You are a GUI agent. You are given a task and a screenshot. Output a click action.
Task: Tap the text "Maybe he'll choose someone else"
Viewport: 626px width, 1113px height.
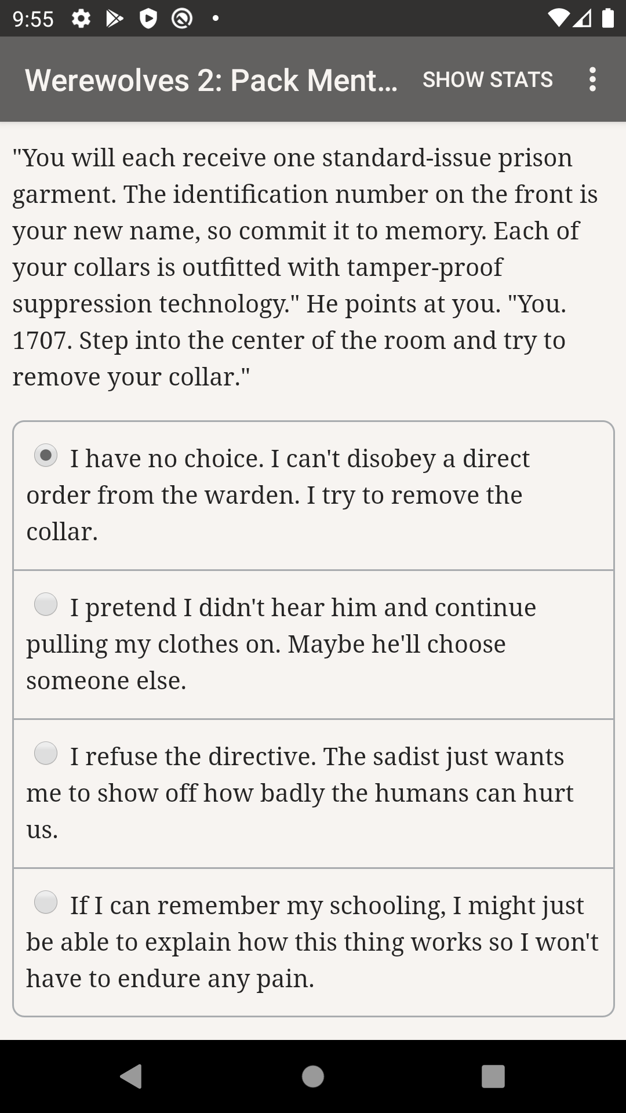(x=267, y=662)
